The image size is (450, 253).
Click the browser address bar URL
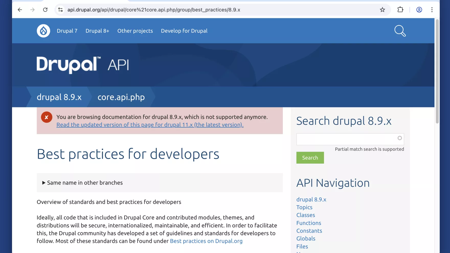tap(154, 10)
